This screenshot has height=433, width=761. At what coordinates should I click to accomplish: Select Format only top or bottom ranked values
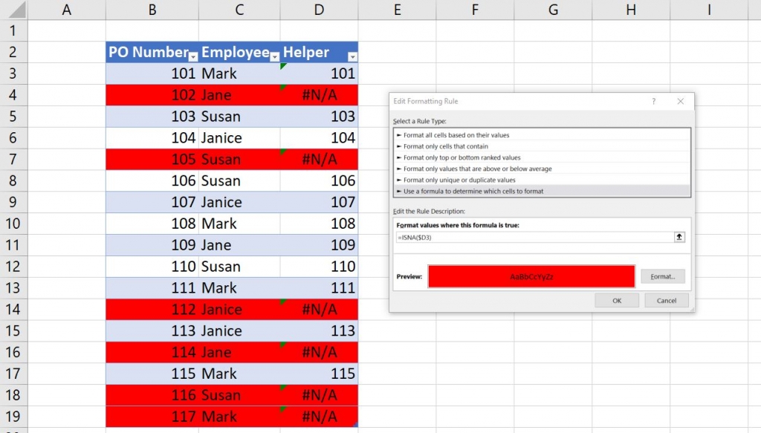457,157
